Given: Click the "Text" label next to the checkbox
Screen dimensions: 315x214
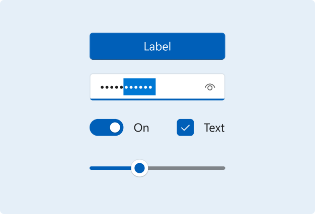Looking at the screenshot, I should [214, 128].
